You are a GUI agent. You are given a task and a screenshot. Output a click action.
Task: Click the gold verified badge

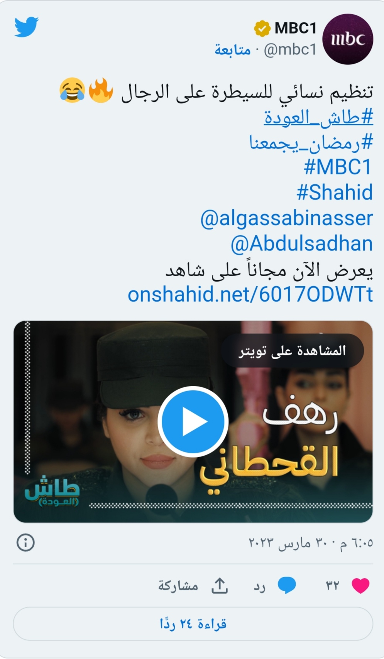[x=262, y=29]
